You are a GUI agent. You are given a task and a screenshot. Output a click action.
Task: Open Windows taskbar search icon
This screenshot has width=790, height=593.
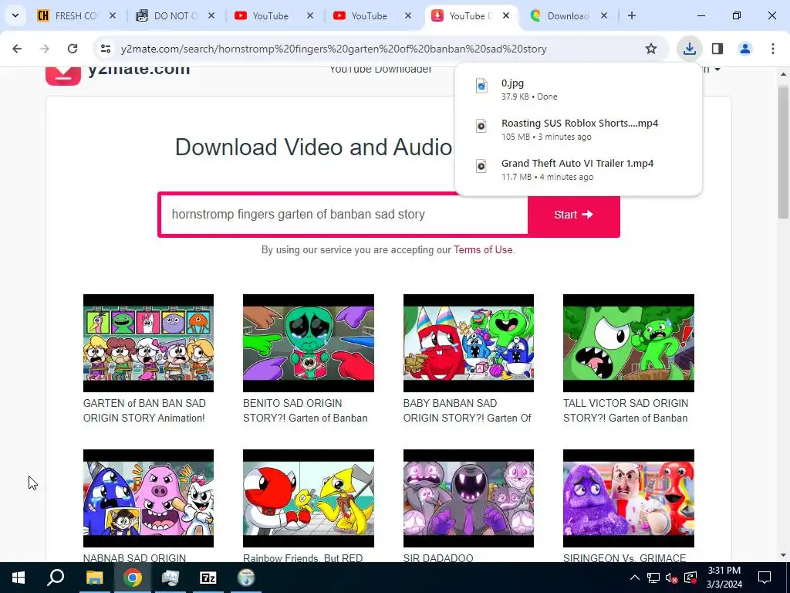56,578
